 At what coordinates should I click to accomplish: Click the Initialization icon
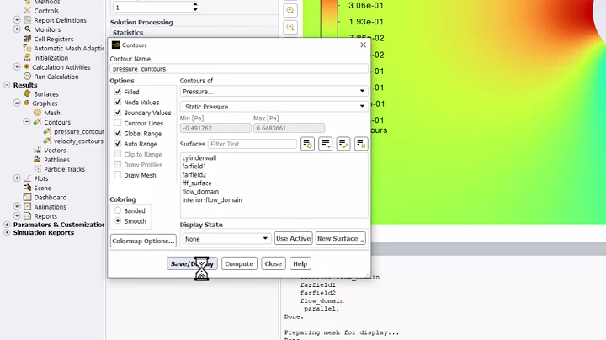(x=28, y=57)
